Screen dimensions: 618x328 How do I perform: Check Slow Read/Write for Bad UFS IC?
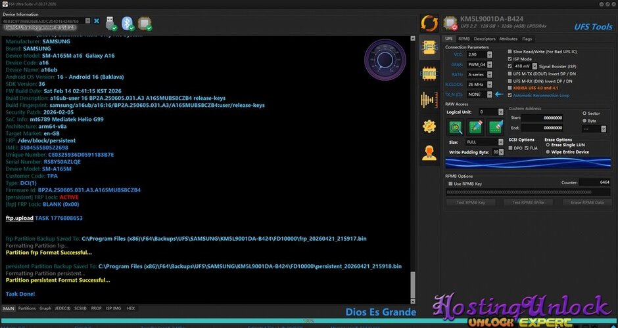click(x=510, y=52)
